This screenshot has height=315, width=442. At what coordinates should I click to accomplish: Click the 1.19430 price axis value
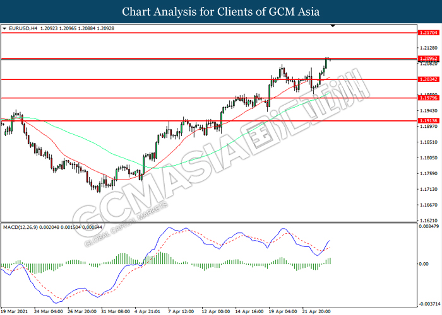coord(429,111)
